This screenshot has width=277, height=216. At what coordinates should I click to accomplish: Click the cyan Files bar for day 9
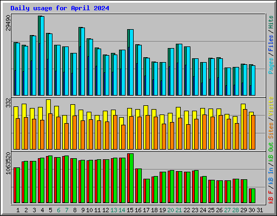(x=83, y=62)
